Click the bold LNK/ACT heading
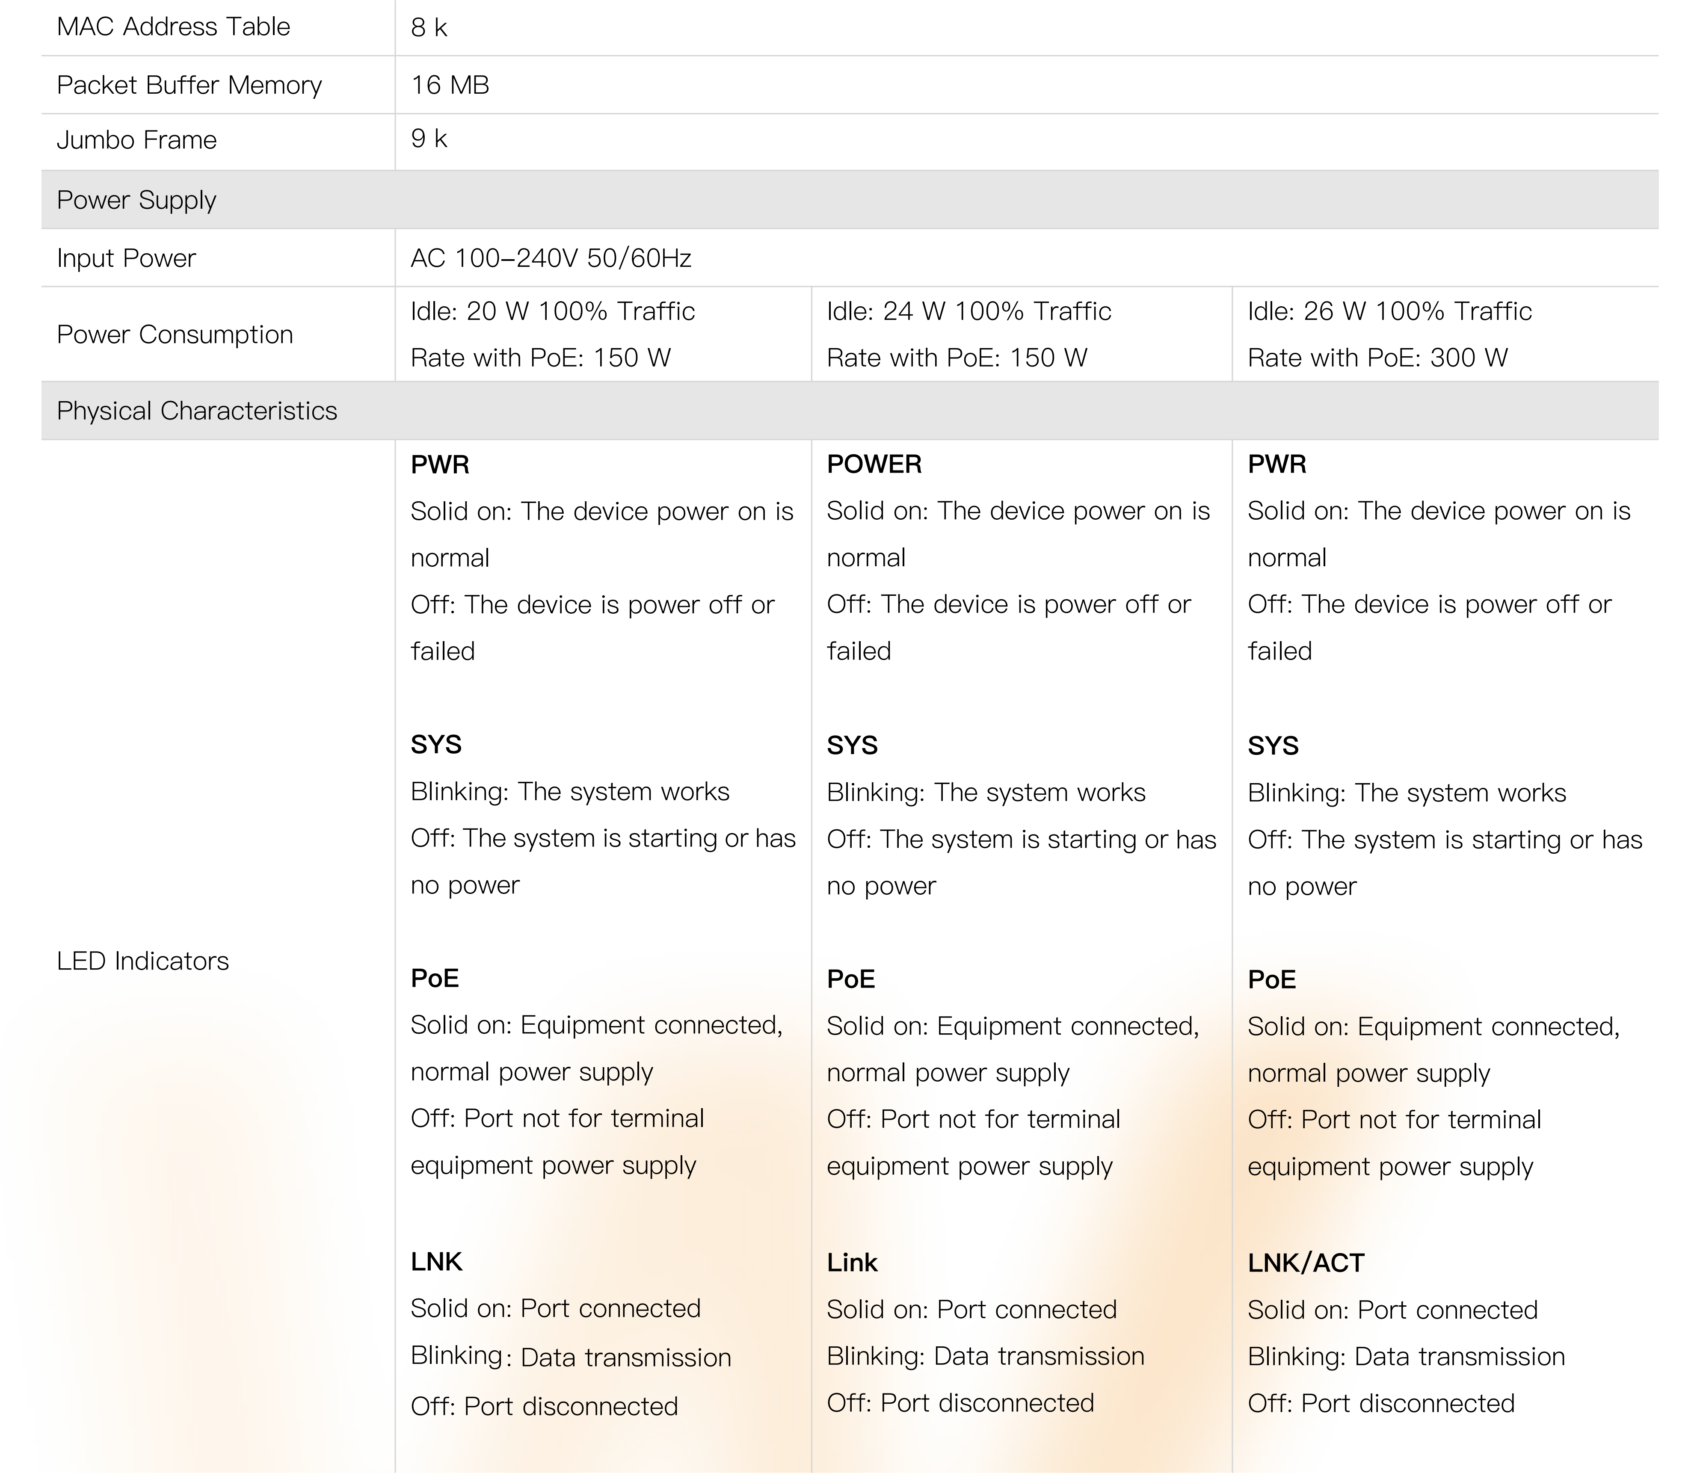The width and height of the screenshot is (1697, 1473). (x=1306, y=1263)
